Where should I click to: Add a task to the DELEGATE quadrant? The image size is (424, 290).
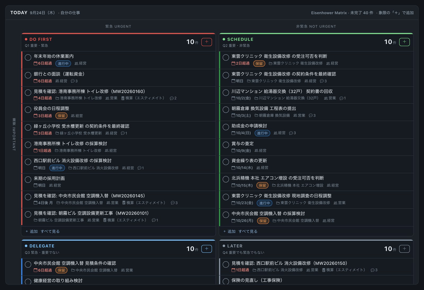(x=206, y=249)
